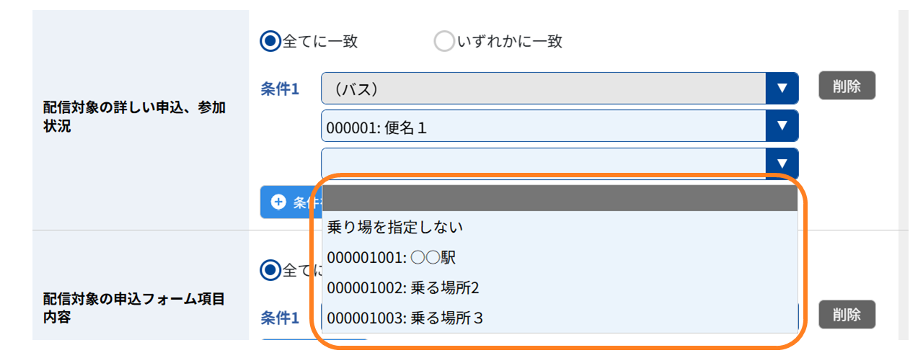Open the 000001: 便名１ dropdown arrow
Screen dimensions: 923x358
click(782, 126)
